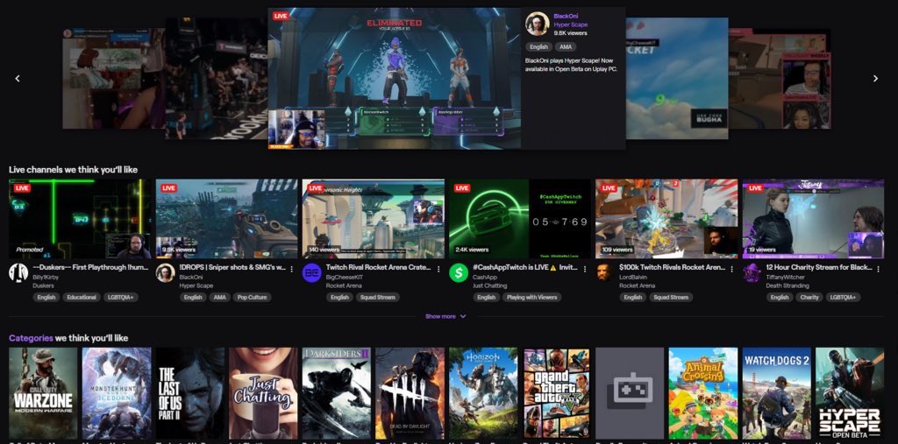Viewport: 898px width, 444px height.
Task: Open options menu for #CashAppTwitch stream
Action: click(x=585, y=268)
